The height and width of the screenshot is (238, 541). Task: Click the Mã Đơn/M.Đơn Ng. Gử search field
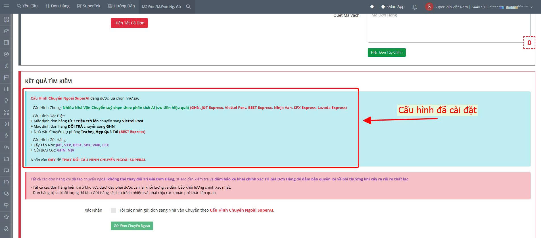[162, 7]
